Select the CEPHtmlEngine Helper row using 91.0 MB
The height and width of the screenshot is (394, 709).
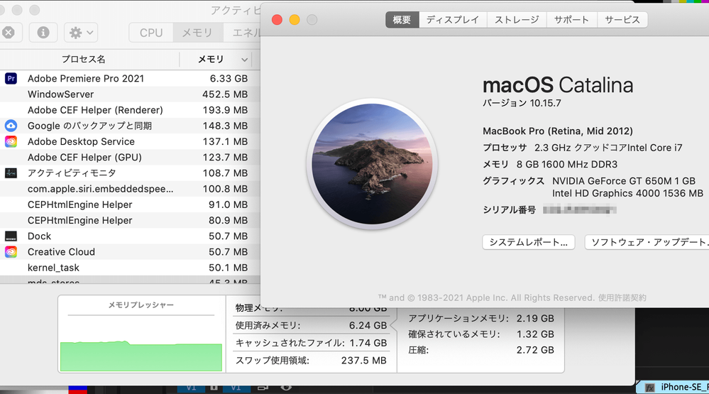click(x=130, y=204)
